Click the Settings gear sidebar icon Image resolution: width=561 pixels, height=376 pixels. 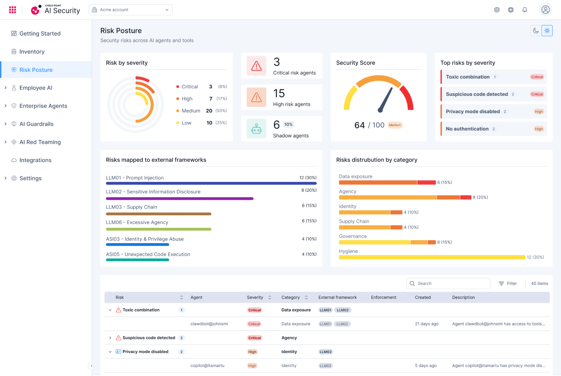(x=14, y=178)
